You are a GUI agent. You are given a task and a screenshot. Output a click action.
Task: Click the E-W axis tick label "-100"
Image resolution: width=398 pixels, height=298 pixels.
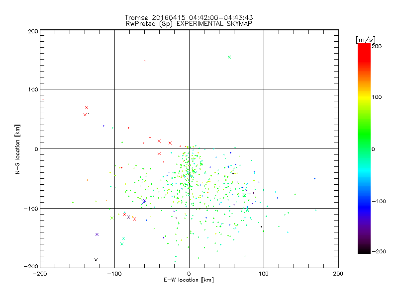[114, 274]
